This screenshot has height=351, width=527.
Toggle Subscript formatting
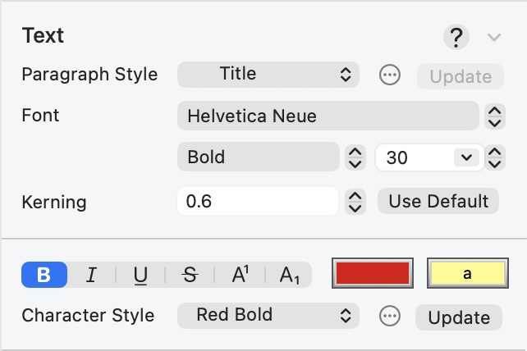[x=289, y=275]
